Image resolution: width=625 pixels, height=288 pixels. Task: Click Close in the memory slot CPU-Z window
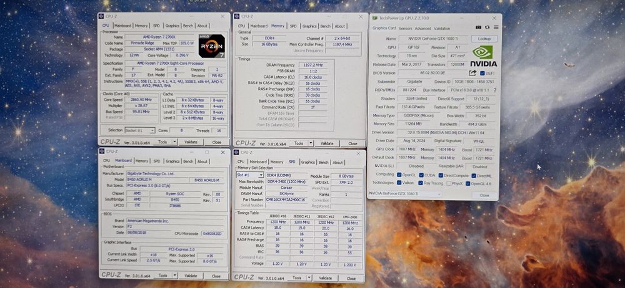point(351,278)
